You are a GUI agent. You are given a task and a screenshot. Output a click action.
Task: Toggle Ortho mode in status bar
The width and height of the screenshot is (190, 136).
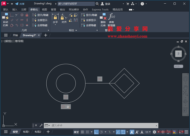pos(96,132)
